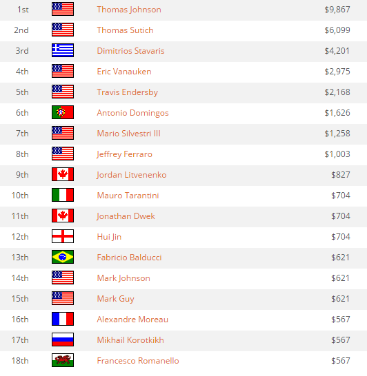The width and height of the screenshot is (367, 376).
Task: Select Francesco Romanello's name link
Action: [138, 361]
